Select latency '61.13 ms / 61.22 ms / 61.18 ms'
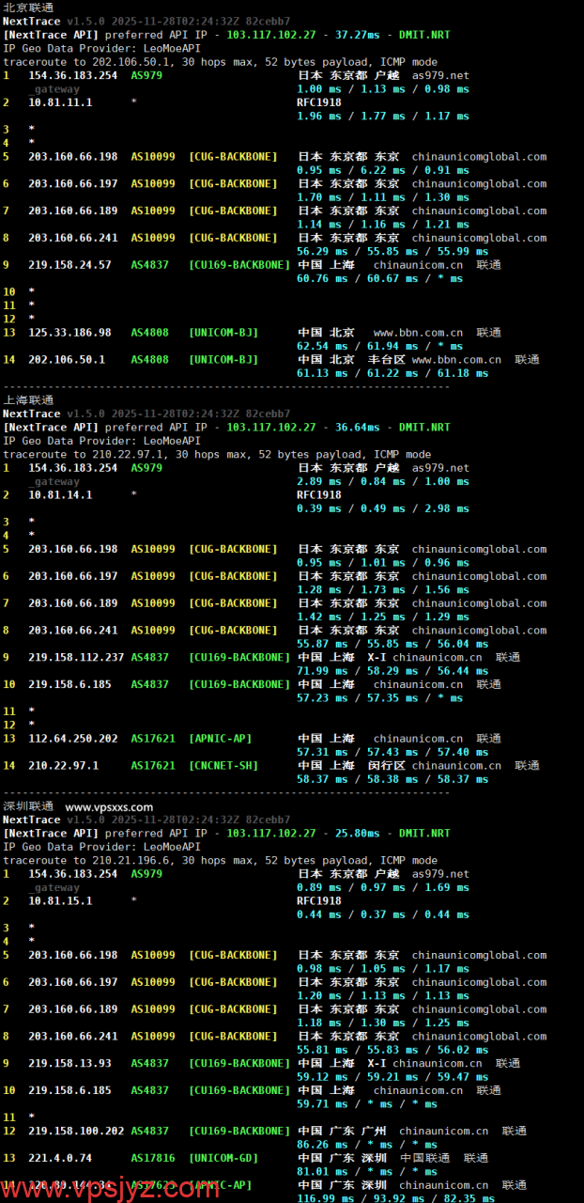The height and width of the screenshot is (1203, 584). point(392,373)
